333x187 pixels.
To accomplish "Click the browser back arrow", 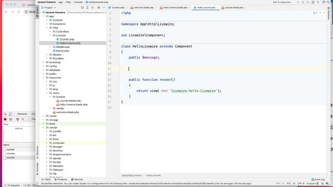I will (6, 11).
